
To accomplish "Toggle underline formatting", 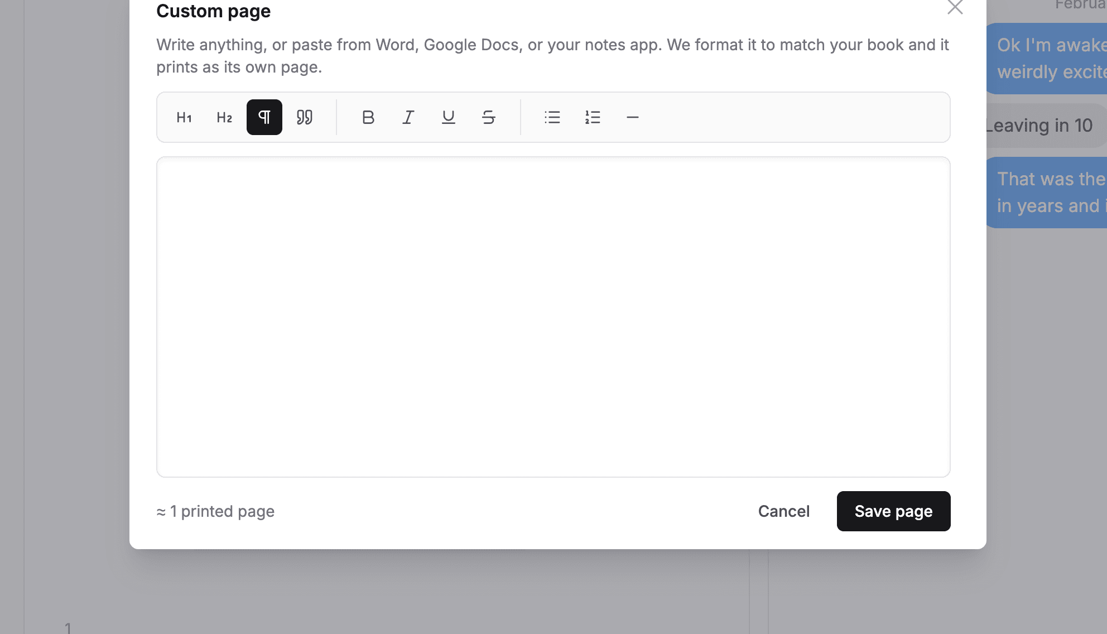I will [449, 117].
